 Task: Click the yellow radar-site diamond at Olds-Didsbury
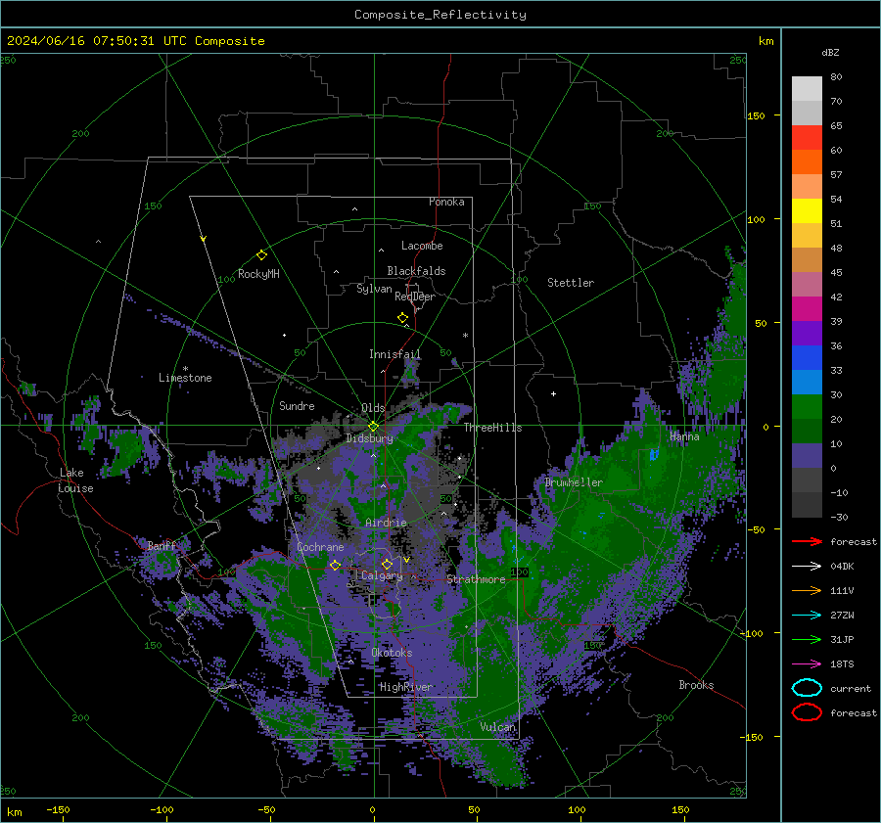point(373,427)
